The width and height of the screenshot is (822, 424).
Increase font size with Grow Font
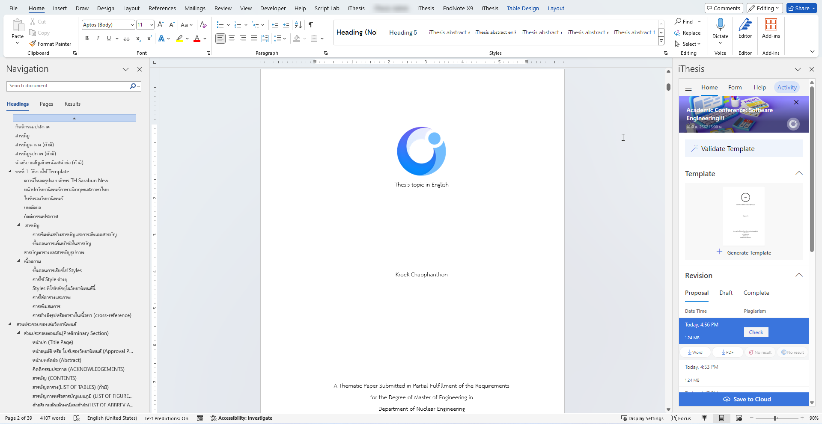tap(161, 25)
